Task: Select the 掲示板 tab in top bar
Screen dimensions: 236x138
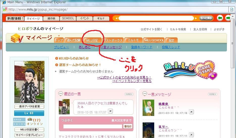Action: pos(51,18)
